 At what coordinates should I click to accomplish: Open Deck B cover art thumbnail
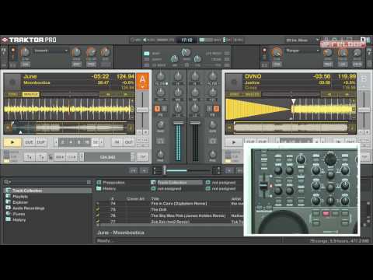click(x=234, y=82)
